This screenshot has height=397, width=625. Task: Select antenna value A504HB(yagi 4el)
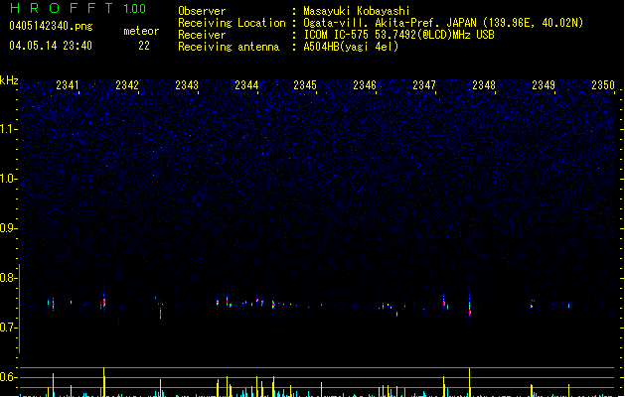[351, 47]
